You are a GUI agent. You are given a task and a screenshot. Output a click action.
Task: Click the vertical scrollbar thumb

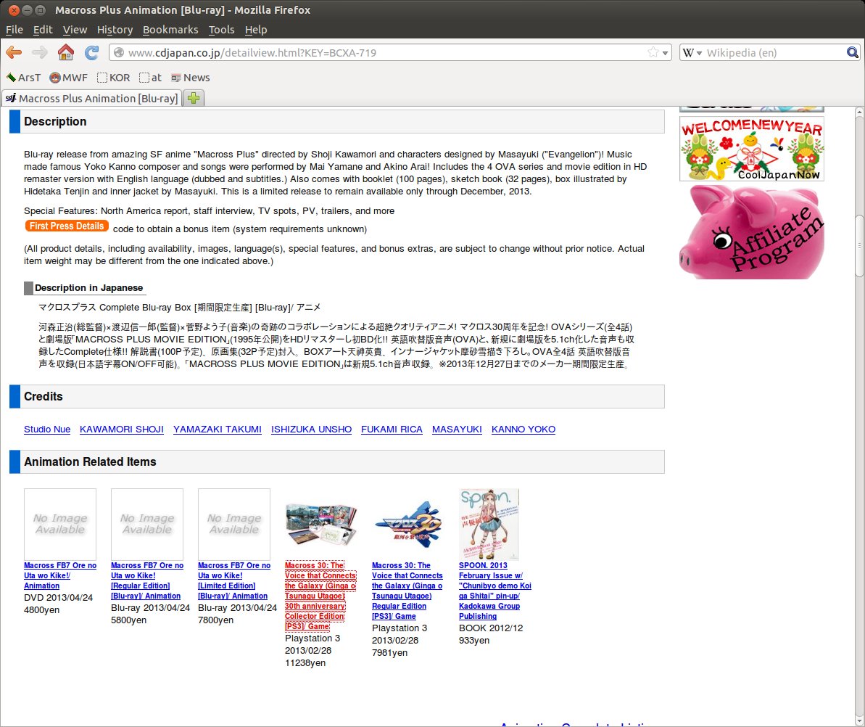pyautogui.click(x=859, y=246)
